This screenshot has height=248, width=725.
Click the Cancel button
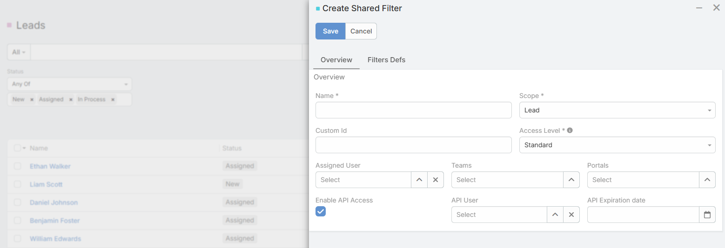coord(361,31)
